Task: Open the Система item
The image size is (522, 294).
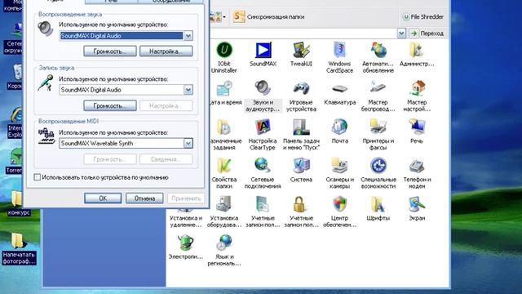Action: click(301, 171)
